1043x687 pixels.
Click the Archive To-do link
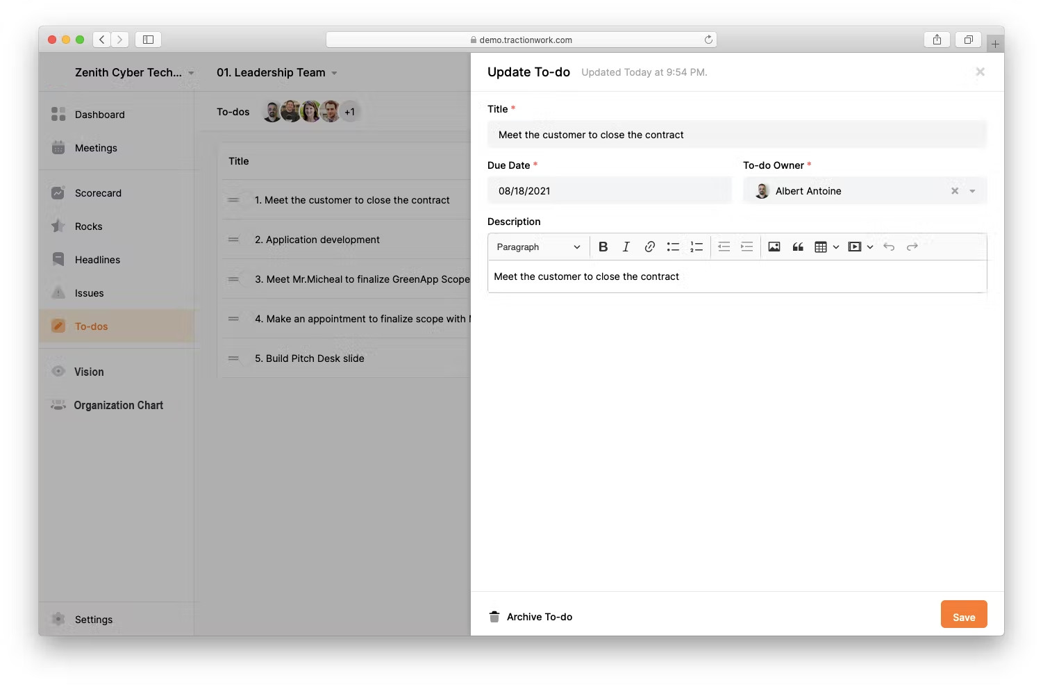[x=540, y=617]
